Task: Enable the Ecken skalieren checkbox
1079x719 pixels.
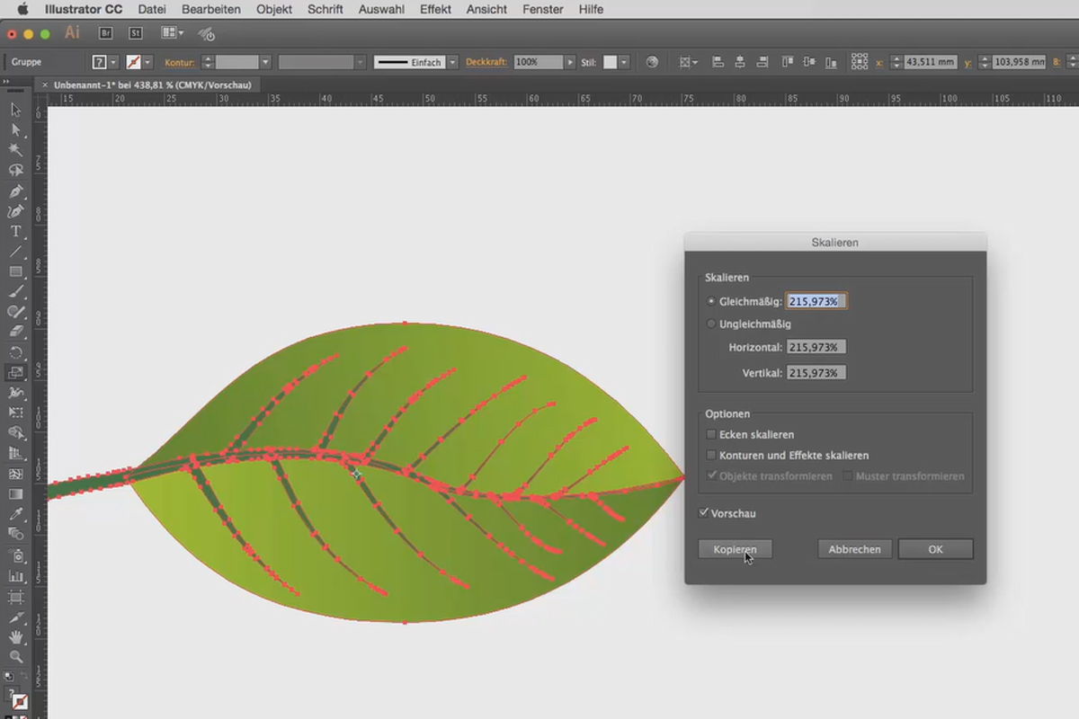Action: pos(711,434)
